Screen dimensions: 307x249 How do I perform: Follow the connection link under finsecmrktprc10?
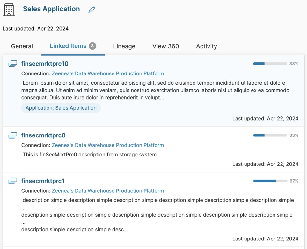click(108, 73)
